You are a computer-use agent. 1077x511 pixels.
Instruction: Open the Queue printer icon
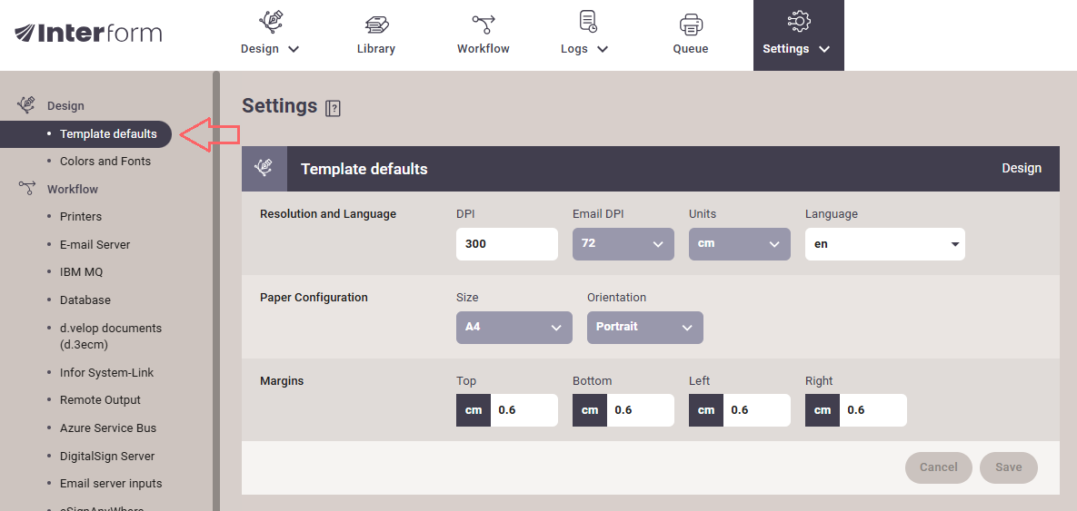coord(690,23)
